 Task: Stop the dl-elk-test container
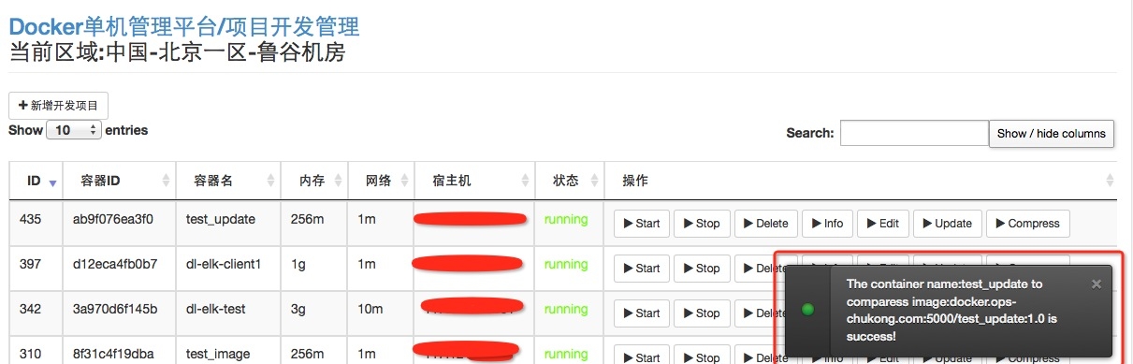(702, 313)
